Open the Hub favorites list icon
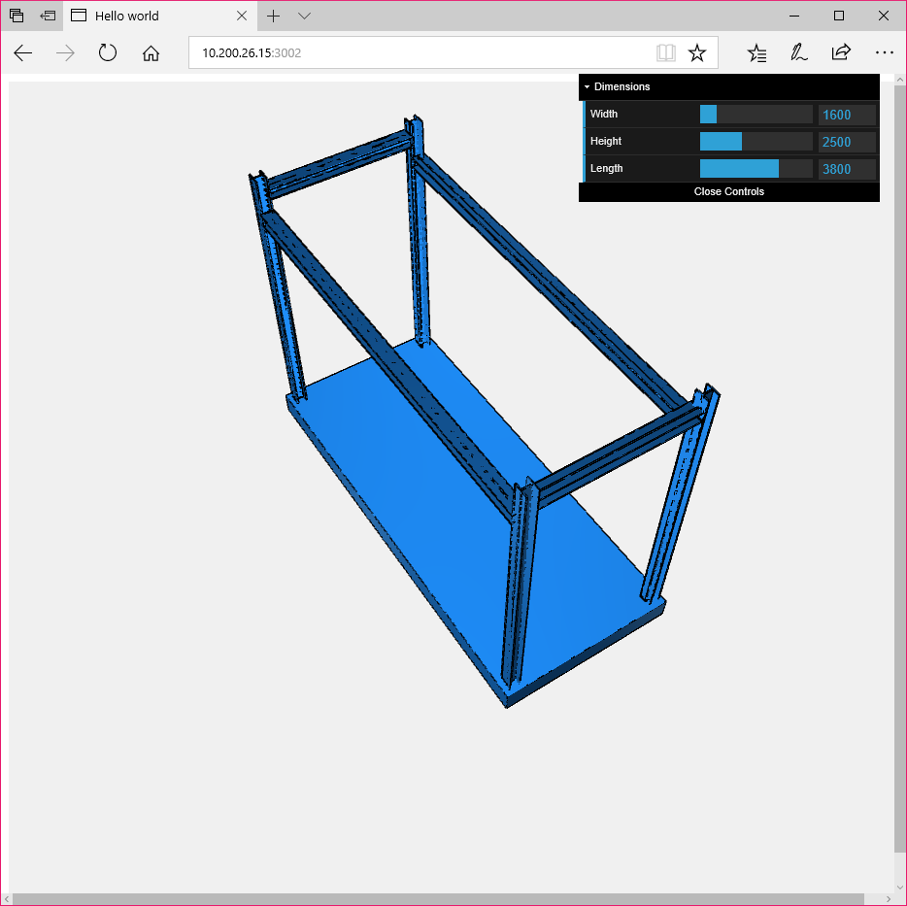This screenshot has height=906, width=907. [x=756, y=53]
